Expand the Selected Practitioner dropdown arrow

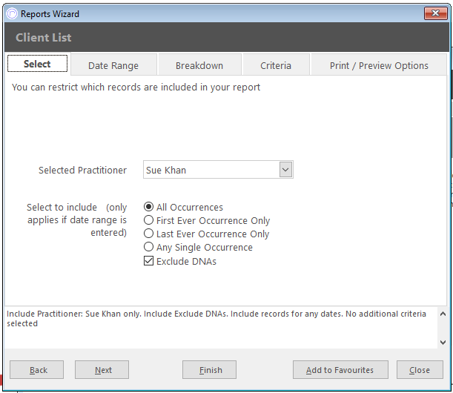click(x=285, y=170)
